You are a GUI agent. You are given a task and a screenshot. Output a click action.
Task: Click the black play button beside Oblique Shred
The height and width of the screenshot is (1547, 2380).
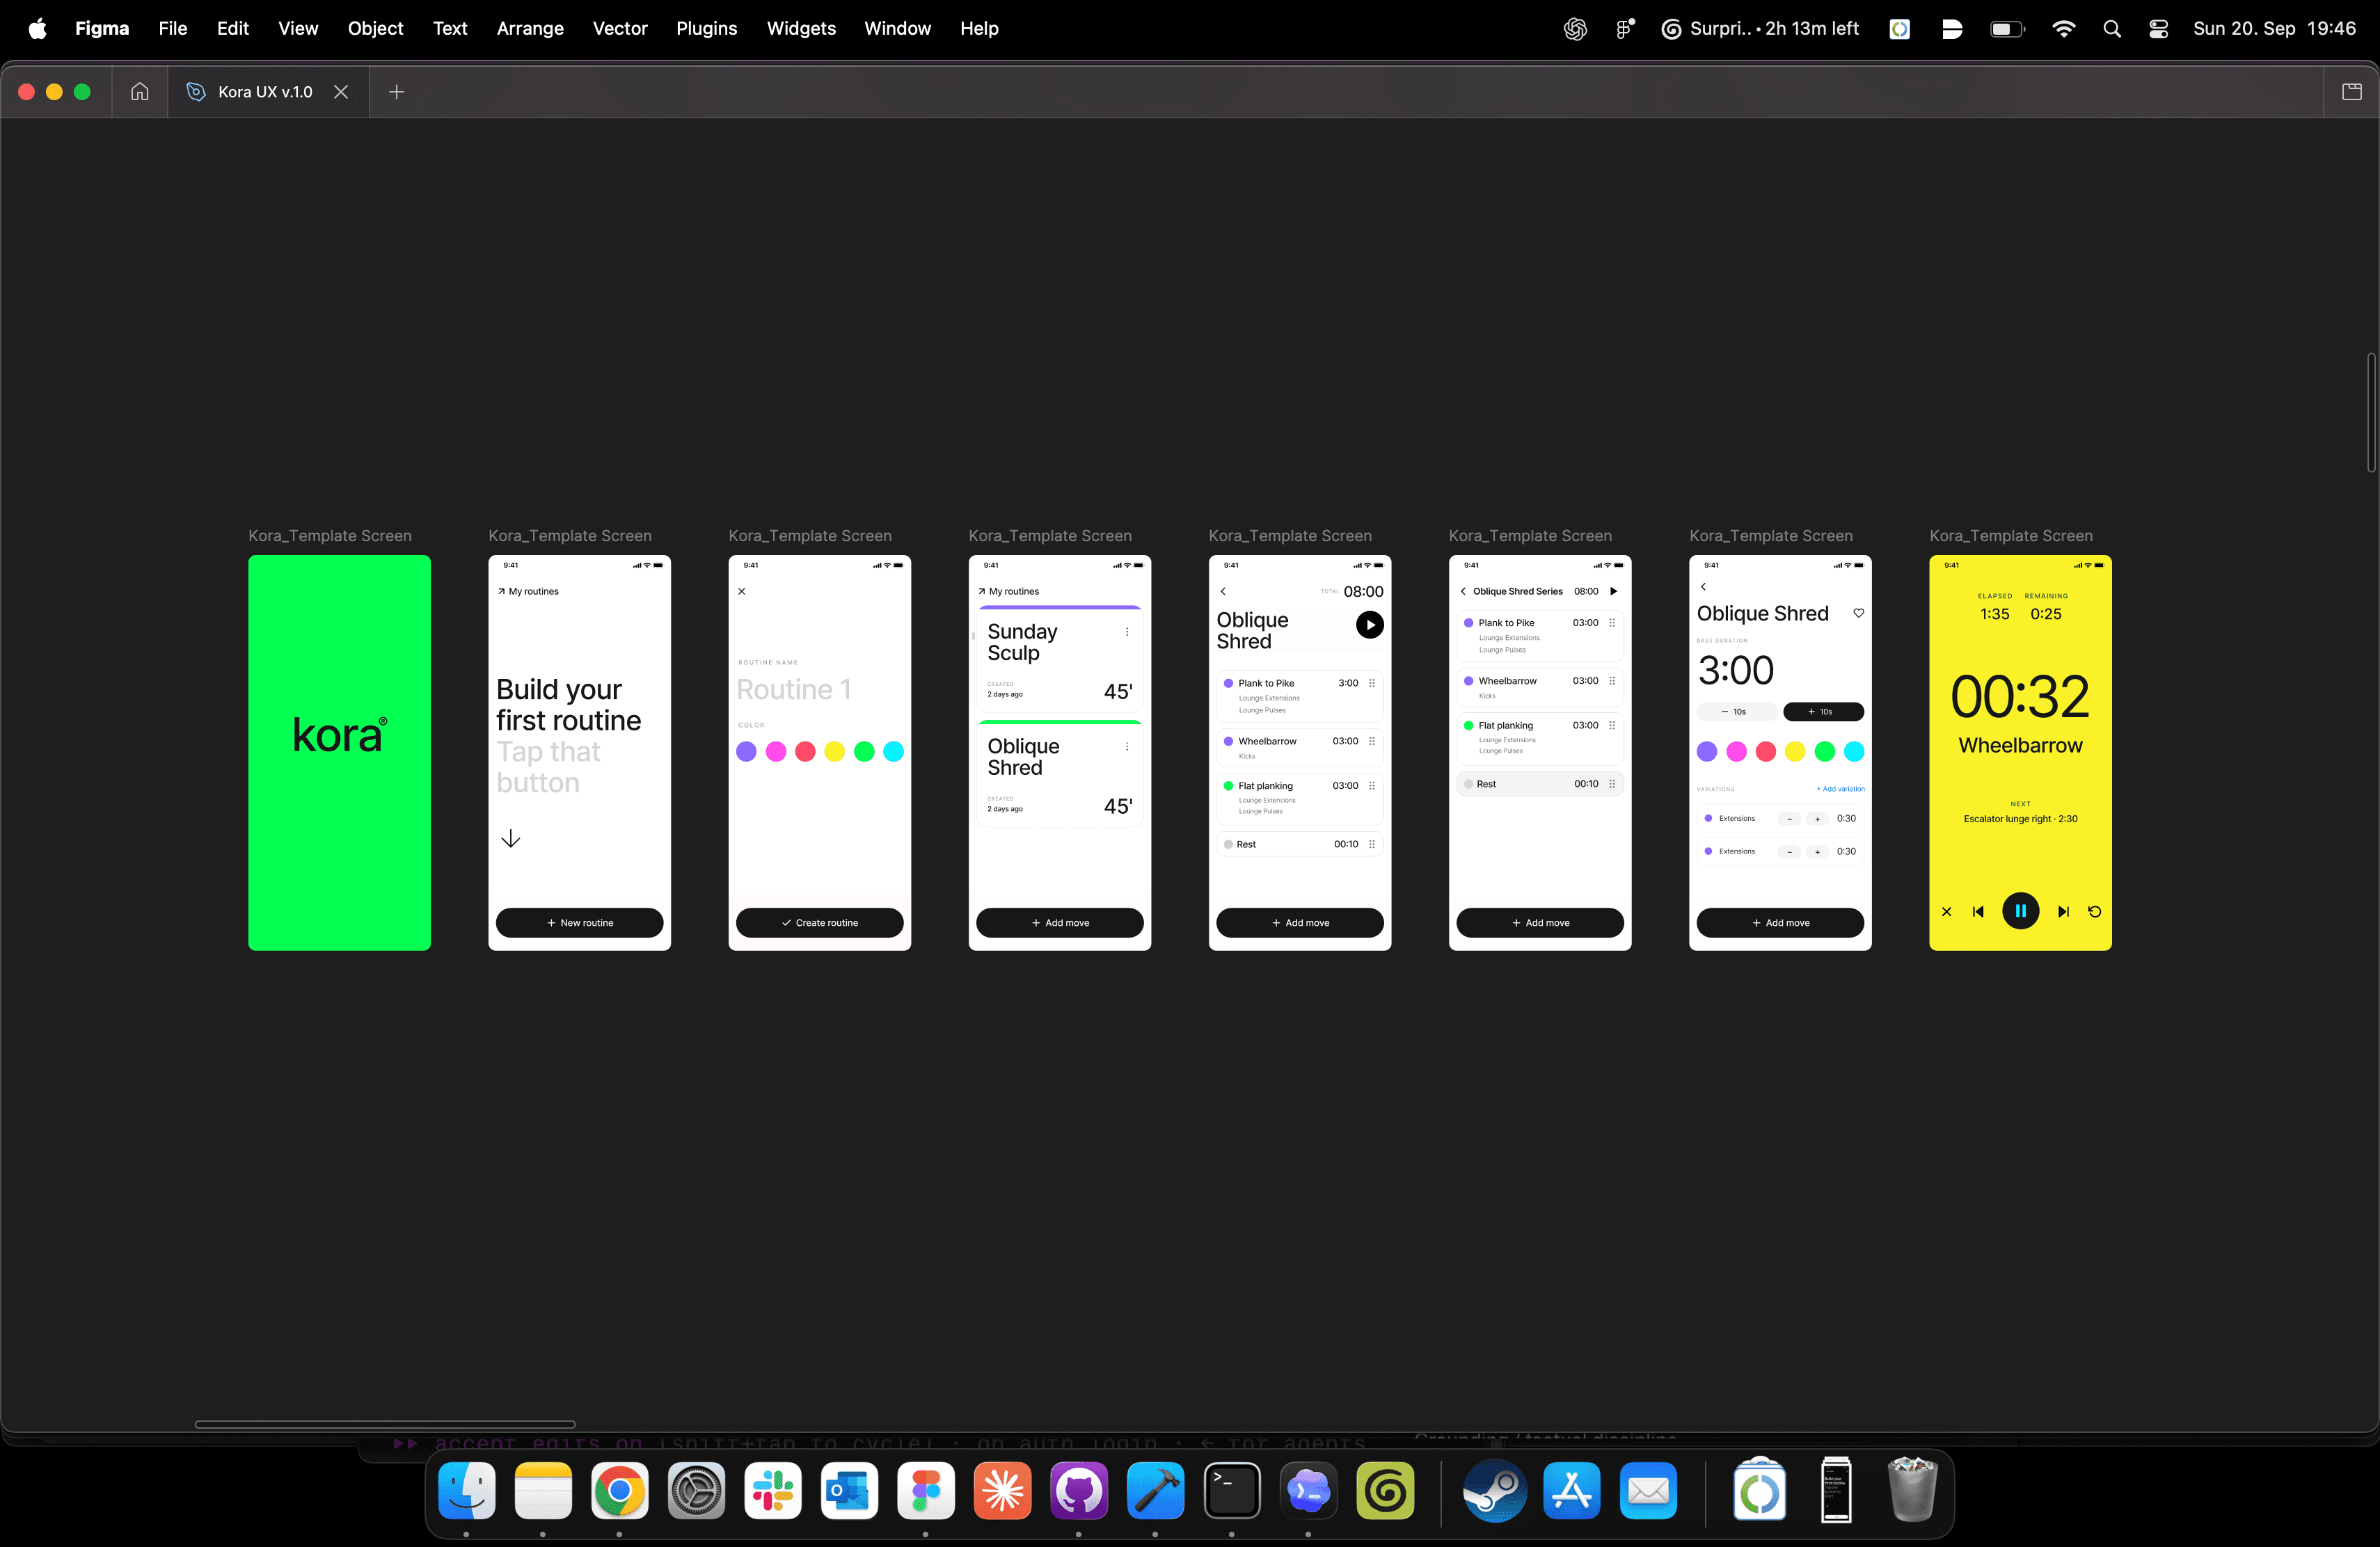click(x=1370, y=625)
